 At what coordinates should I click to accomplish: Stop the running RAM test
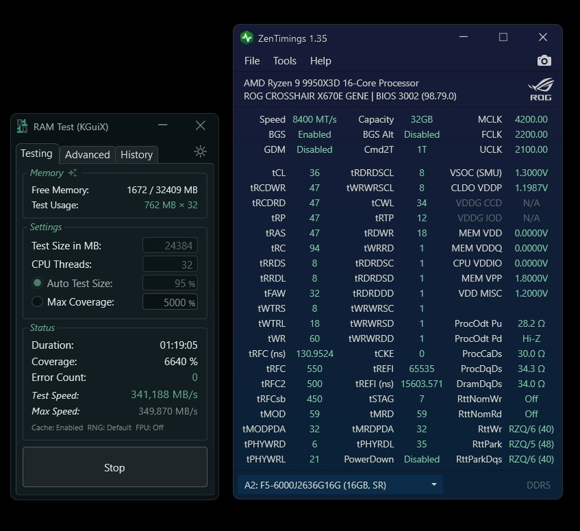(114, 467)
